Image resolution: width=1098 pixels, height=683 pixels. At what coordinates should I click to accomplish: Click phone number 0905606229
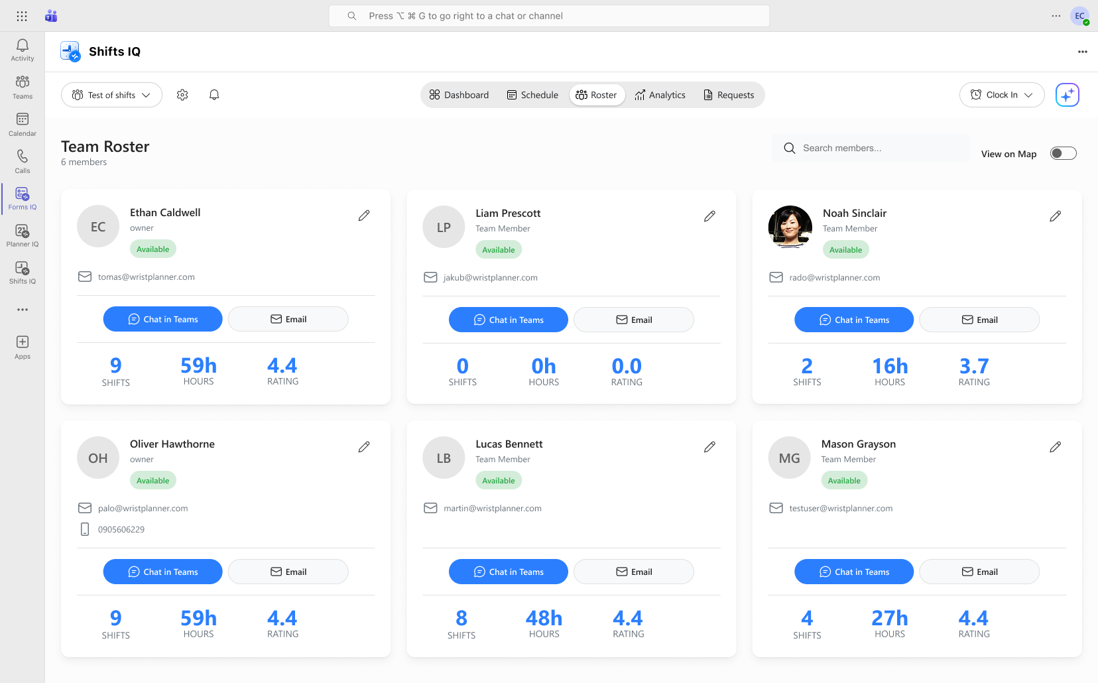click(121, 530)
